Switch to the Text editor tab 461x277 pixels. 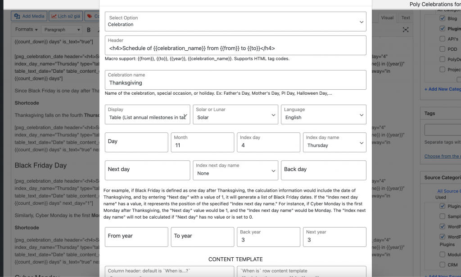(405, 18)
